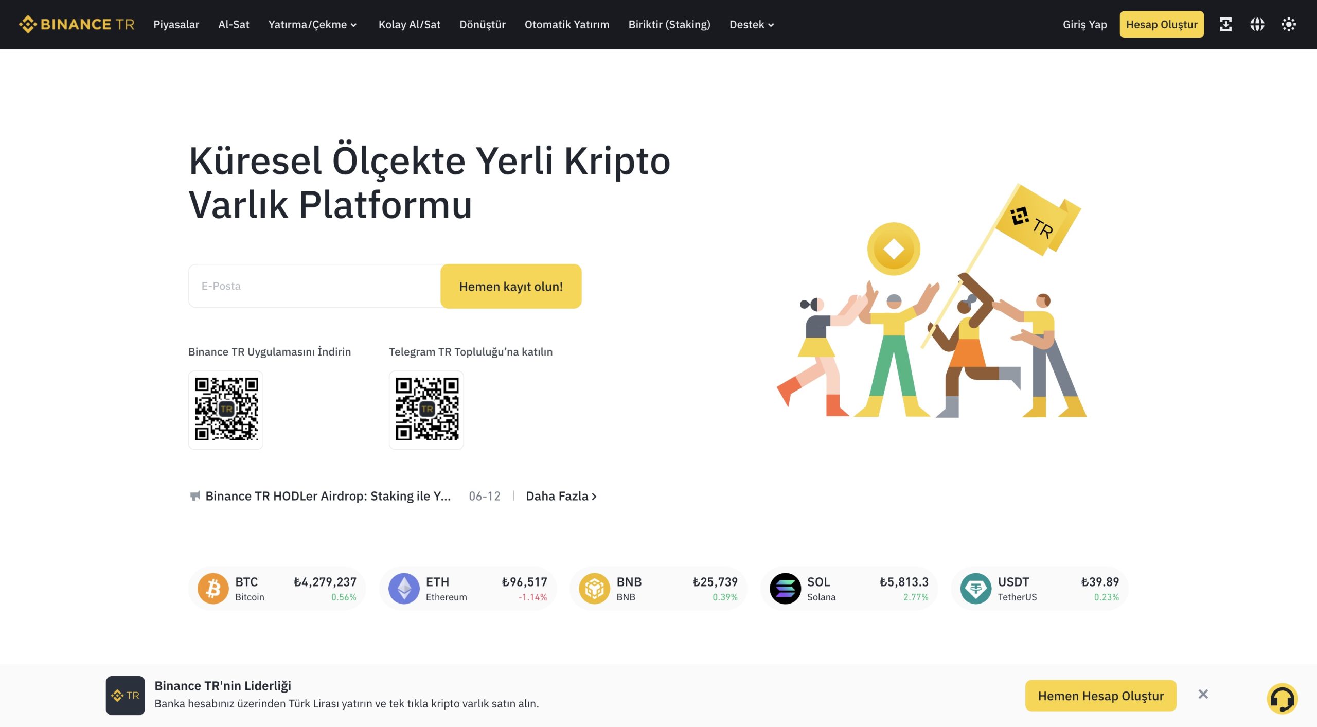Click the ETH price ₺96,517
Screen dimensions: 1317x727
coord(524,582)
